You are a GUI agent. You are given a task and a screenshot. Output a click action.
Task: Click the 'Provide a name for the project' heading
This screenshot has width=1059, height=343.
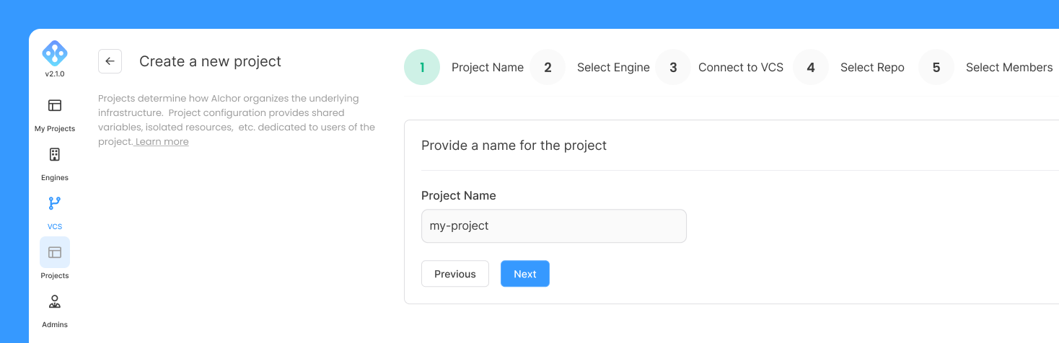(x=514, y=146)
